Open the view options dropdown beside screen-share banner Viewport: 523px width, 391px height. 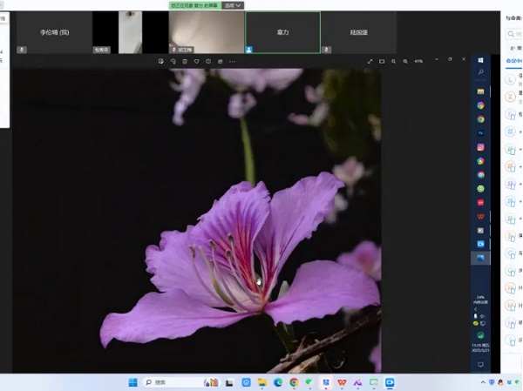point(233,5)
